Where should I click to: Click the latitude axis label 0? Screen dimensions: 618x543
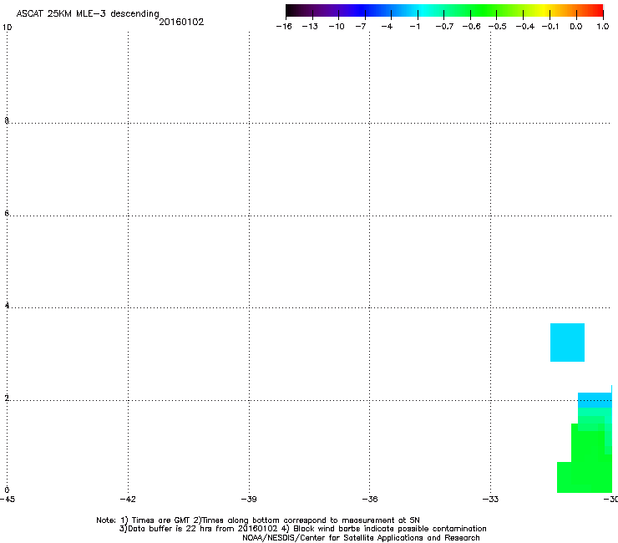(x=7, y=490)
